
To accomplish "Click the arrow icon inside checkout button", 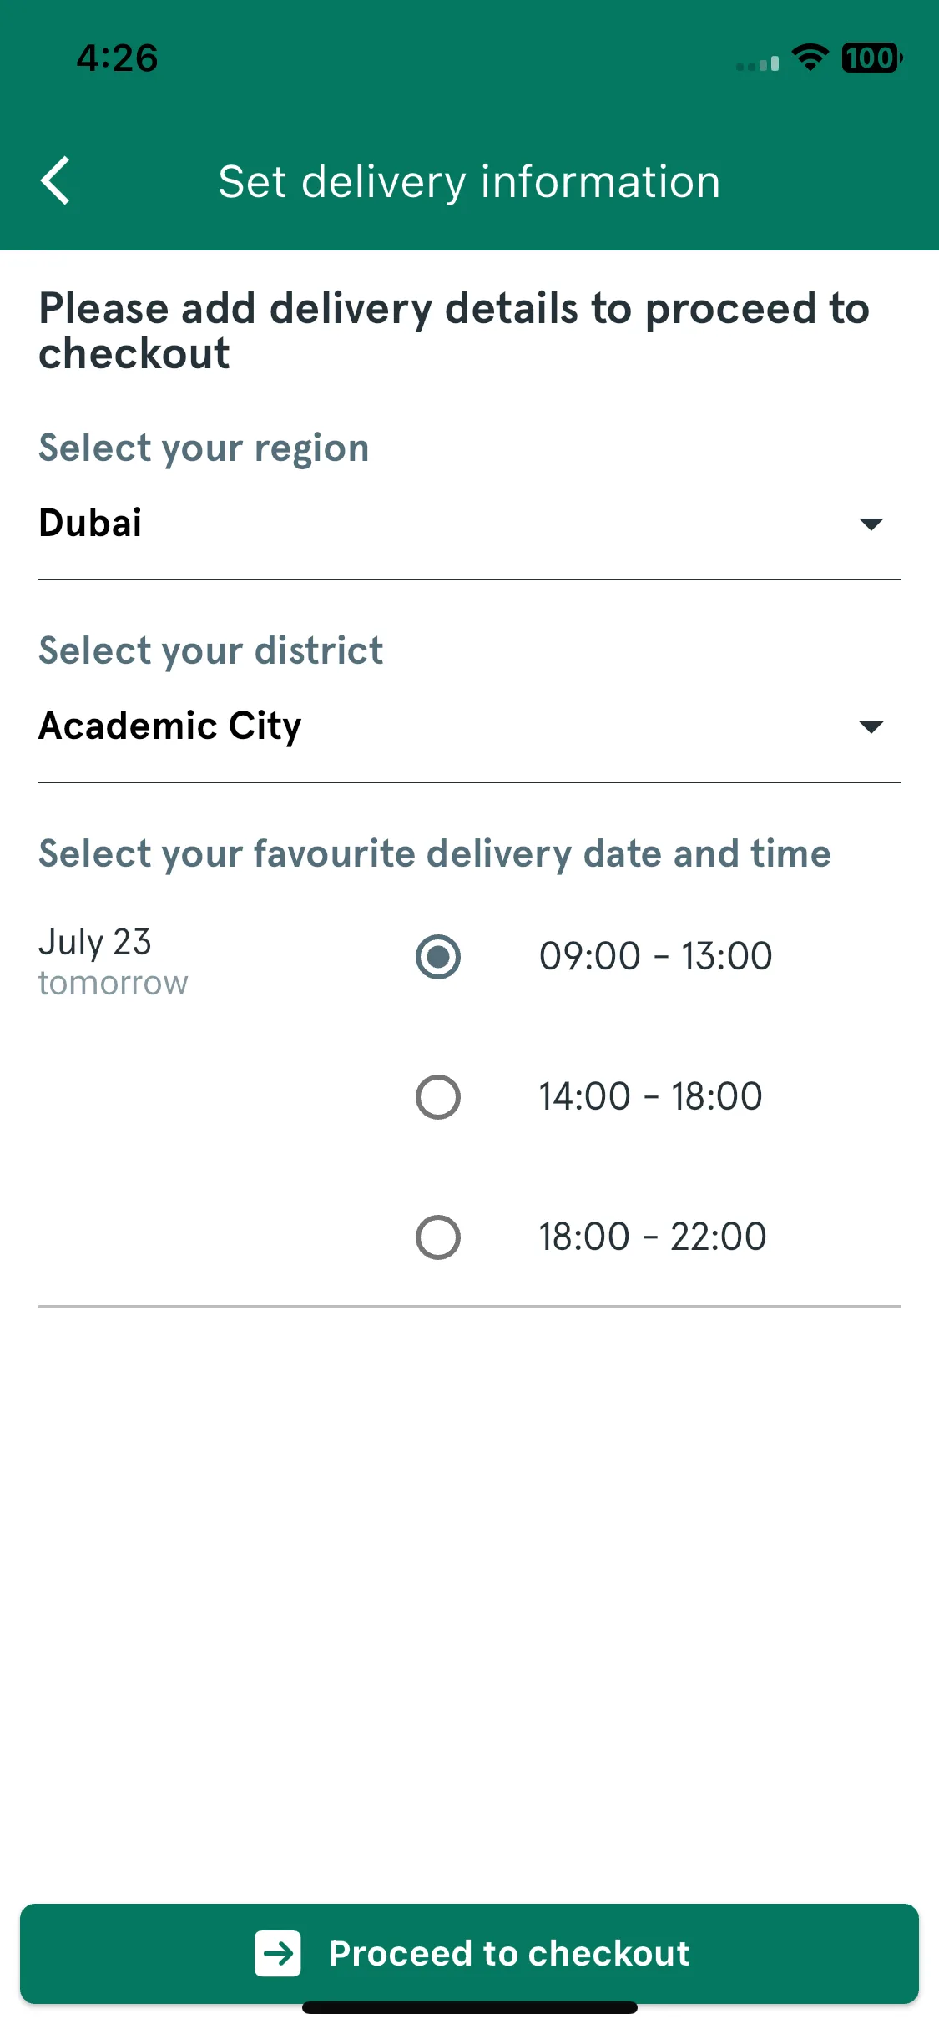I will pos(278,1953).
